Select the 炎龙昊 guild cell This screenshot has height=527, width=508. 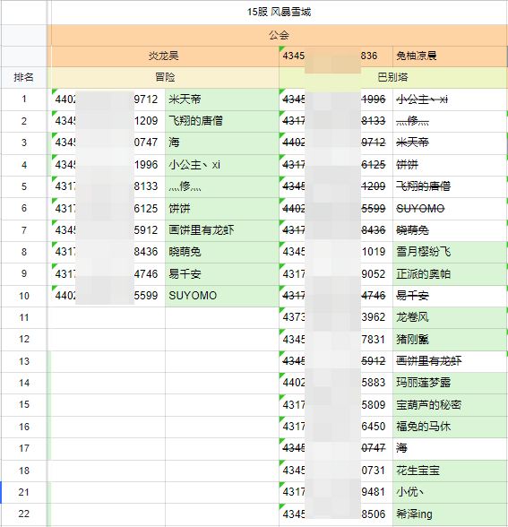165,56
